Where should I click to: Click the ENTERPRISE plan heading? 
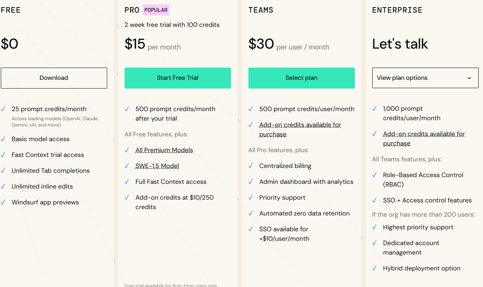[397, 10]
